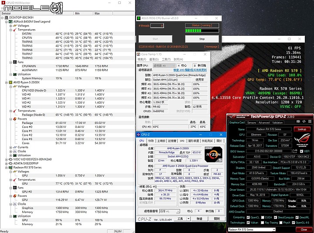The image size is (314, 233).
Task: Click the Fans icon under Radeon RX 570
Action: [15, 188]
